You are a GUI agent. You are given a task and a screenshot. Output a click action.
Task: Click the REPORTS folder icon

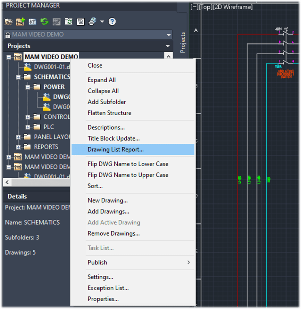[x=27, y=147]
